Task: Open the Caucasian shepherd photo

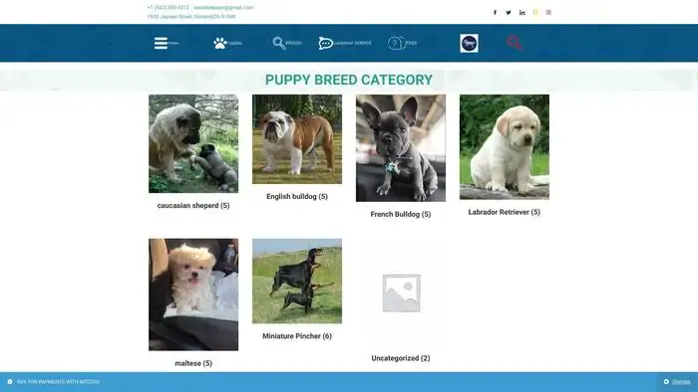Action: (193, 143)
